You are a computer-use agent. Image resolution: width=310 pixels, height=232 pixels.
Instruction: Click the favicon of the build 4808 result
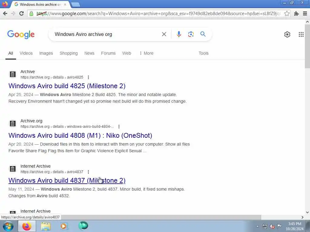(13, 124)
